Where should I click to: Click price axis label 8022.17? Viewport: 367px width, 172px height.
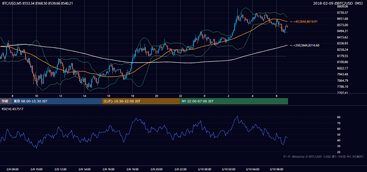342,68
